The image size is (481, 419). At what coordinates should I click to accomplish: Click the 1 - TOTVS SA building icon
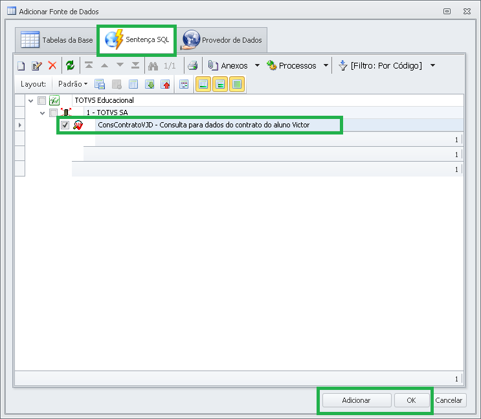66,113
